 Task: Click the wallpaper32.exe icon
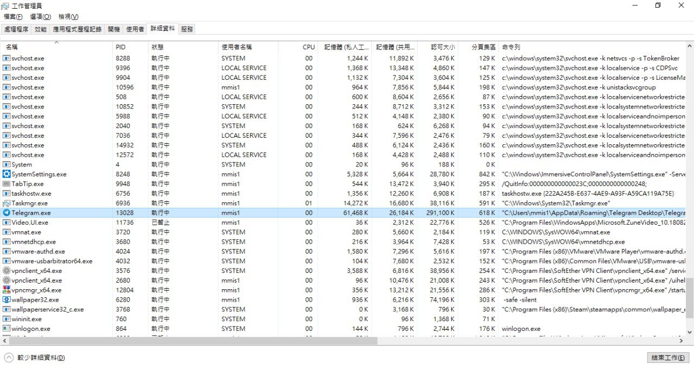7,299
